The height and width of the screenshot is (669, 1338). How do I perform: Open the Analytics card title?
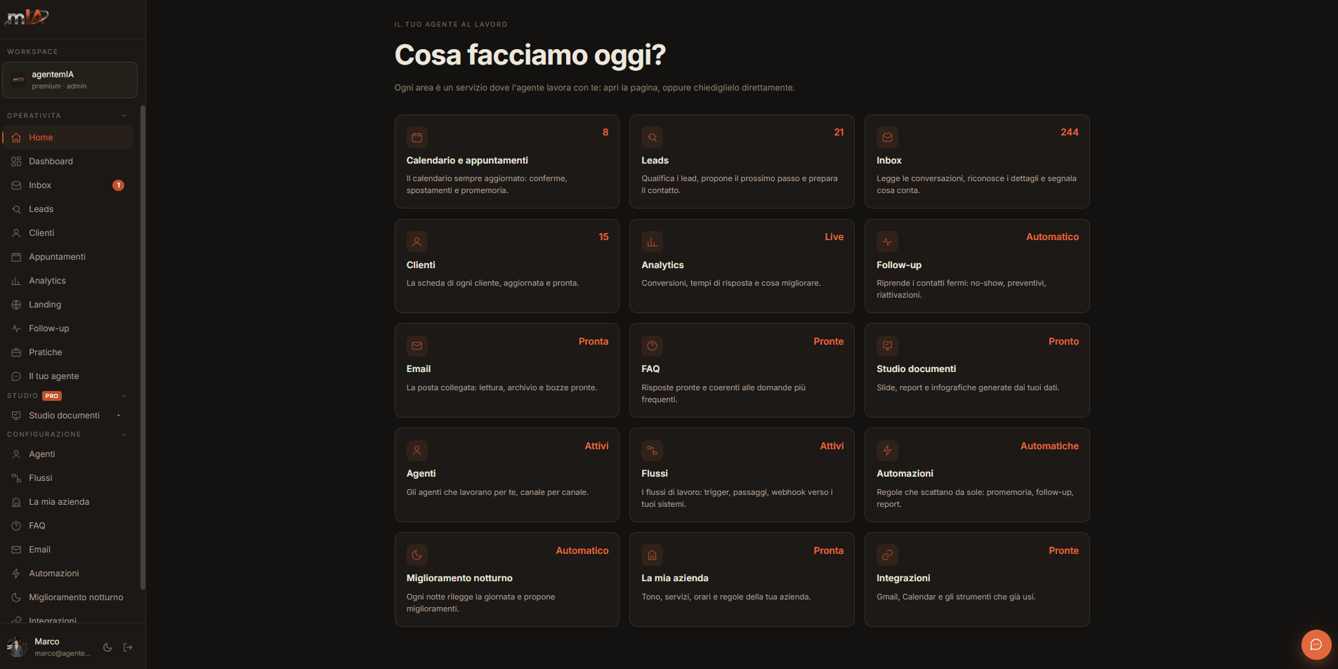click(662, 265)
